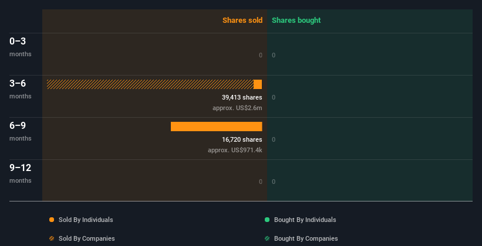Click the green Bought By Individuals legend dot
Screen dimensions: 482x246
pos(267,220)
